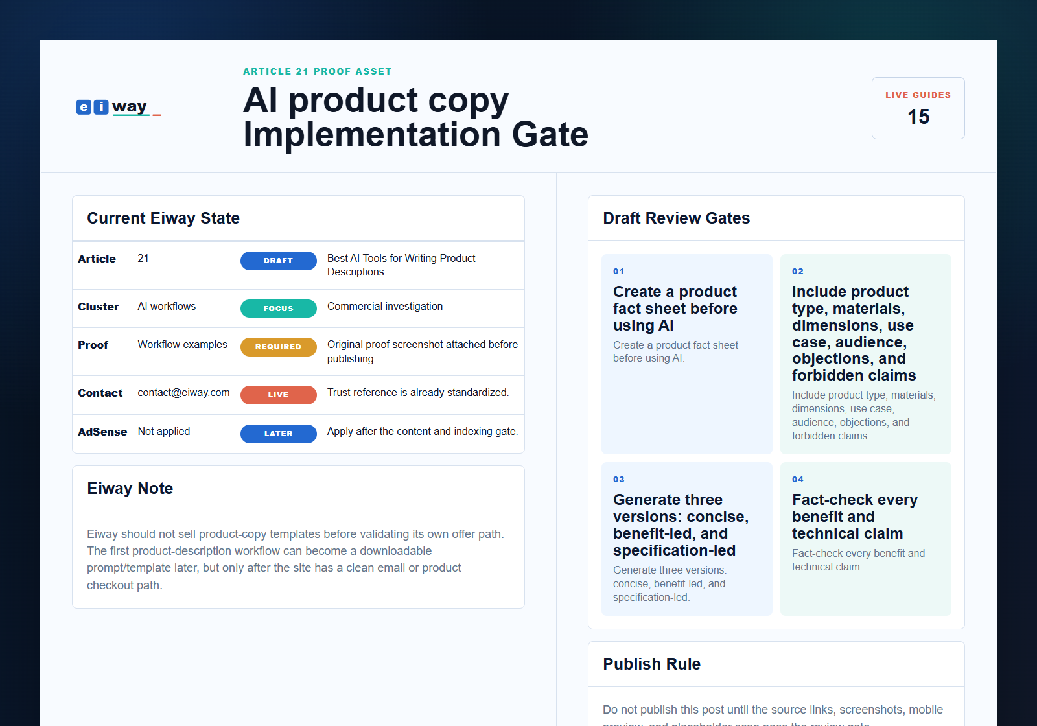Click 'Apply after the content and indexing gate.'
This screenshot has width=1037, height=726.
point(423,431)
